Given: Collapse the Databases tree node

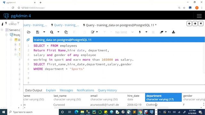Looking at the screenshot, I should (11, 40).
